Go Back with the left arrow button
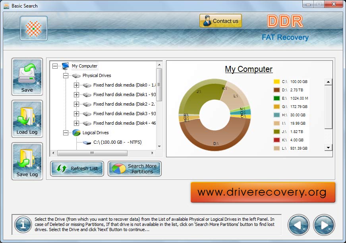The width and height of the screenshot is (346, 243). click(298, 225)
